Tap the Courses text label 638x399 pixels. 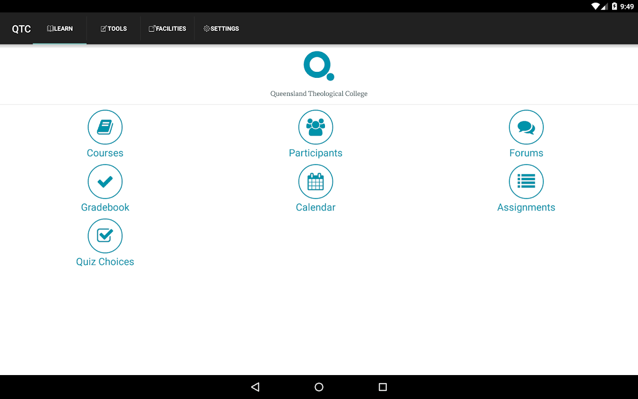(105, 153)
